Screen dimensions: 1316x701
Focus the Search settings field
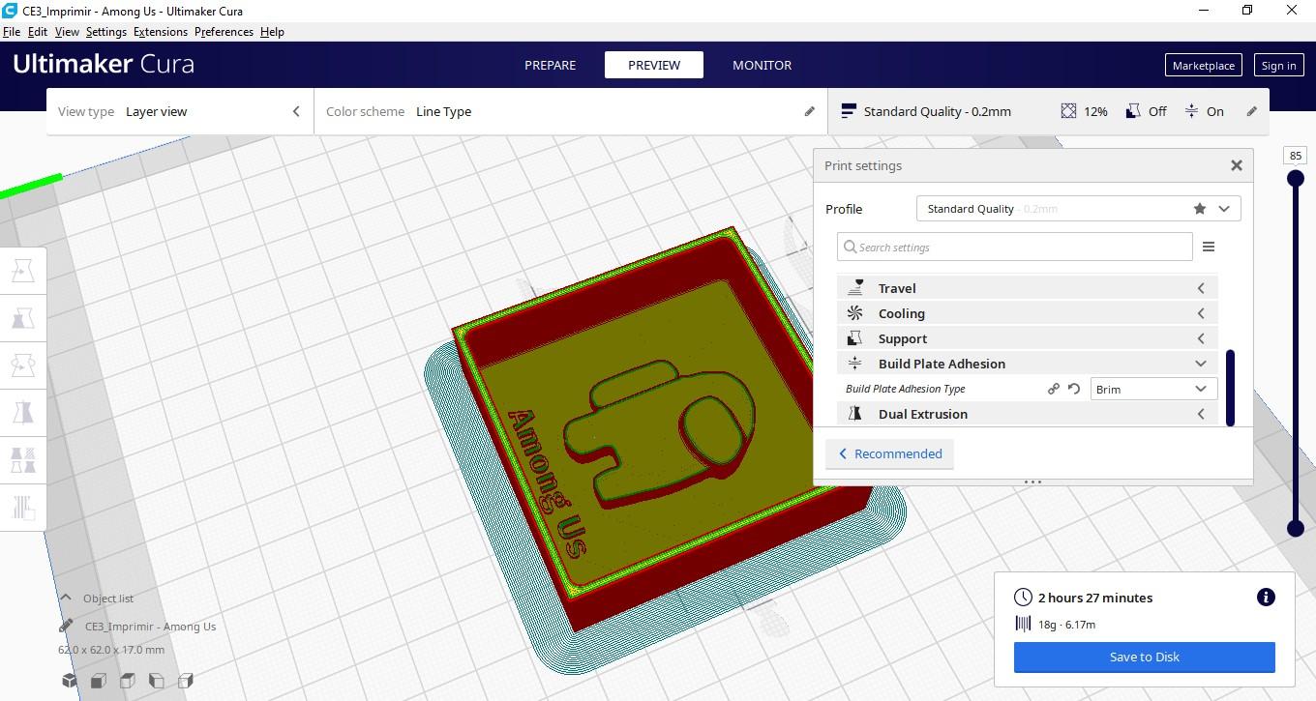(1015, 247)
